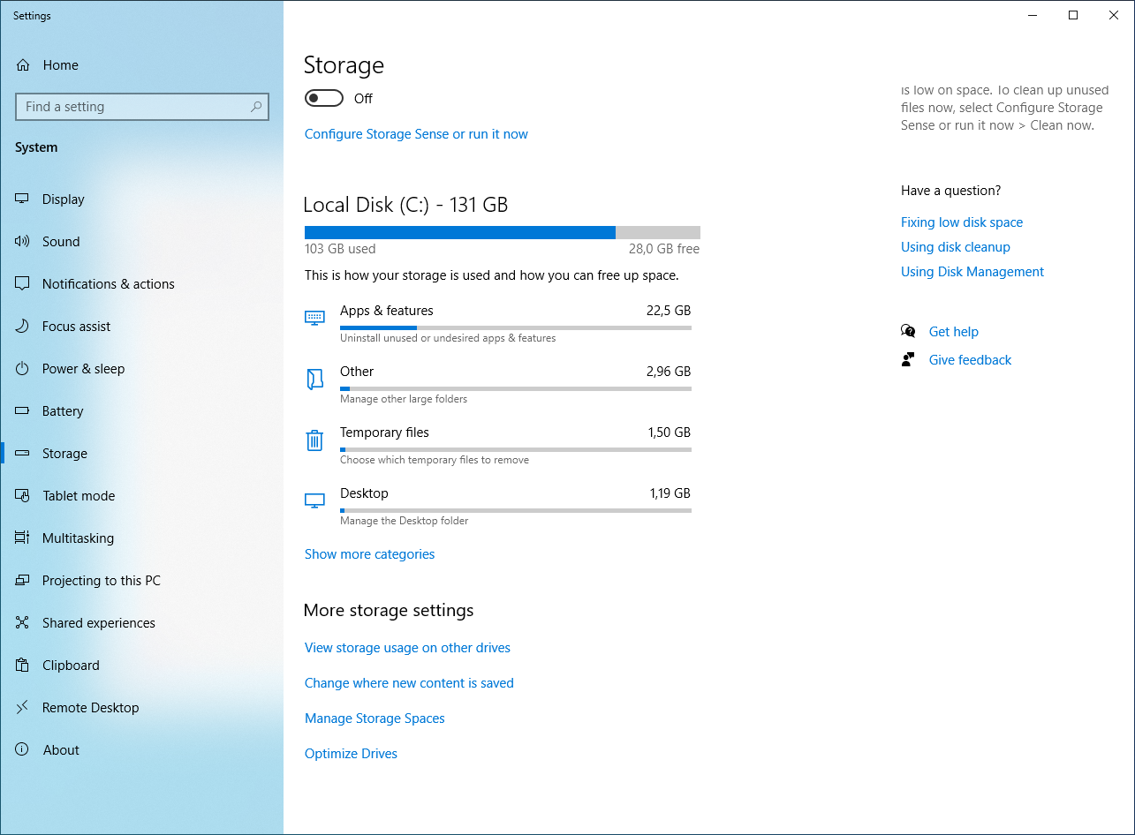Click the Other category folder icon
Image resolution: width=1135 pixels, height=835 pixels.
point(314,379)
